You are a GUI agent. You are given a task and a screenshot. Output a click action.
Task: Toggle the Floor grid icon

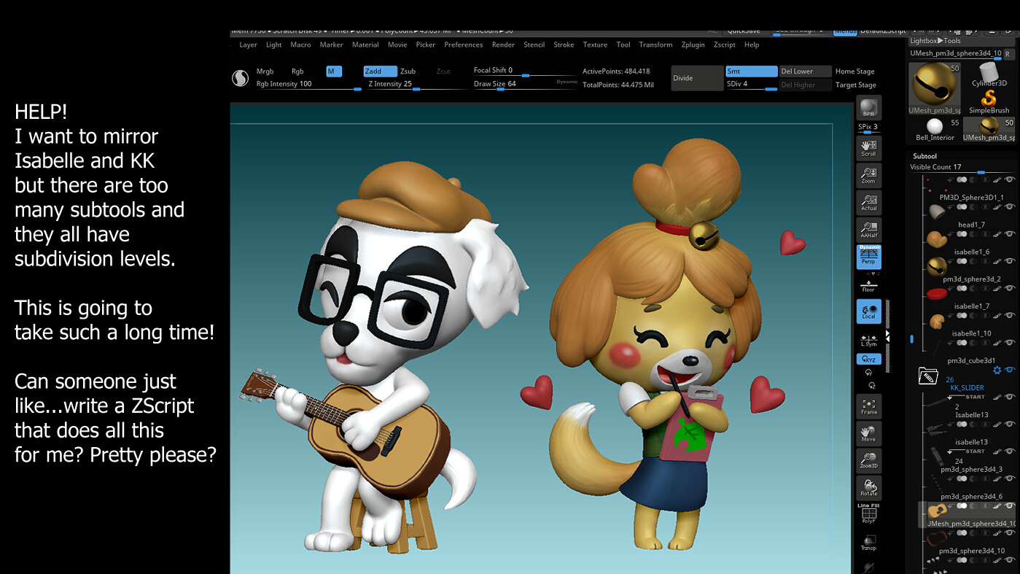[868, 284]
